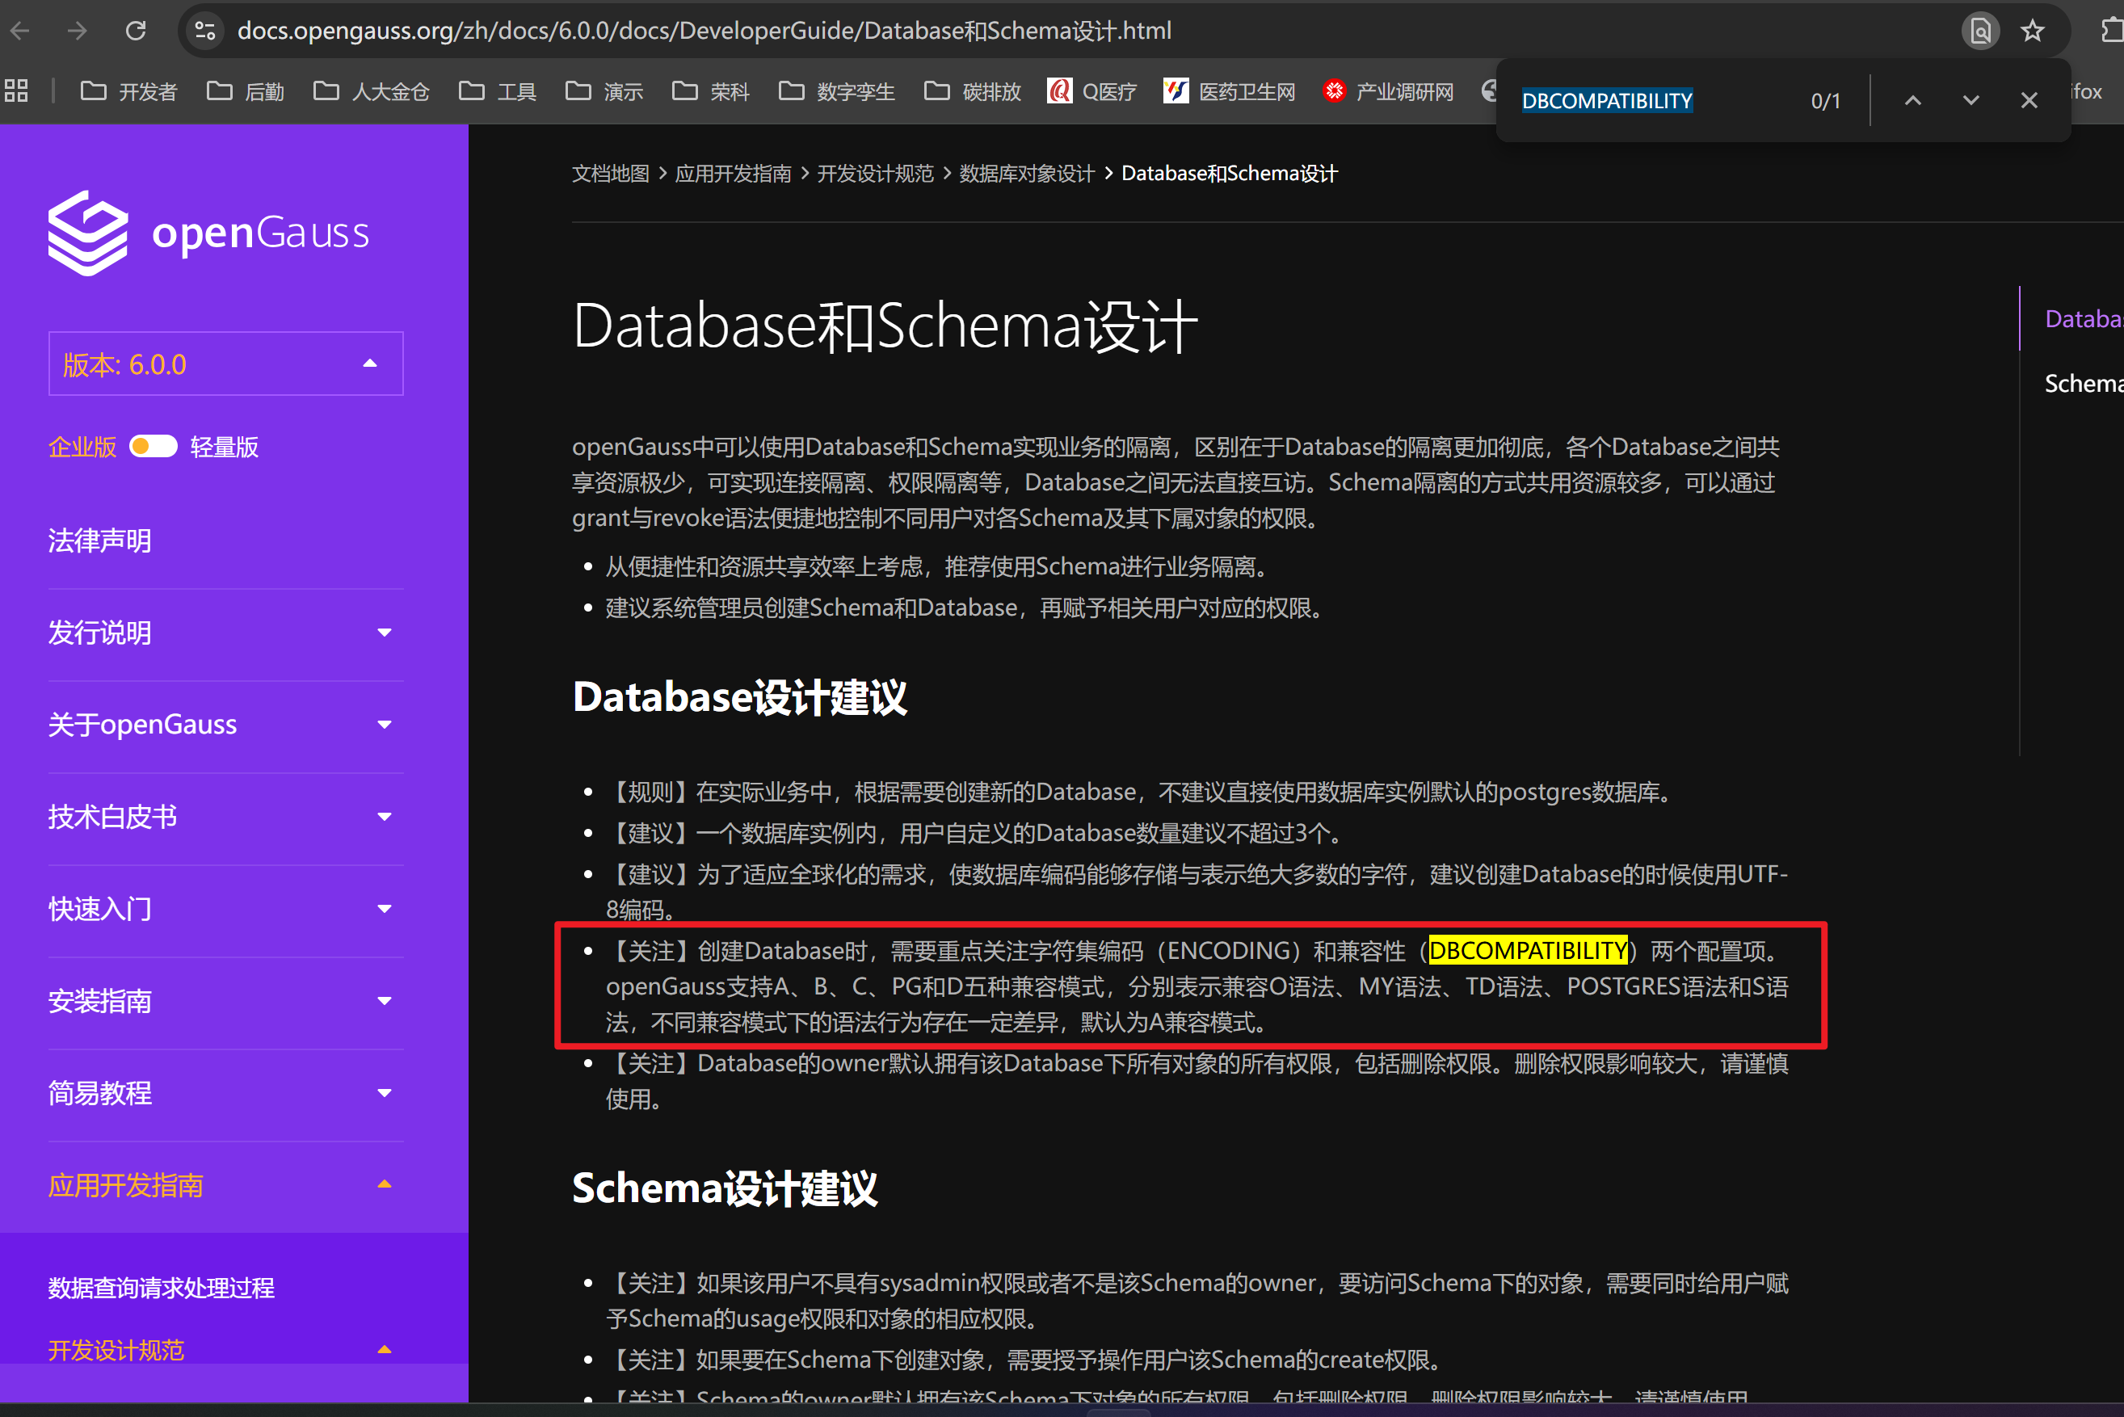Bookmark this page with the star icon
This screenshot has width=2124, height=1417.
(2033, 31)
